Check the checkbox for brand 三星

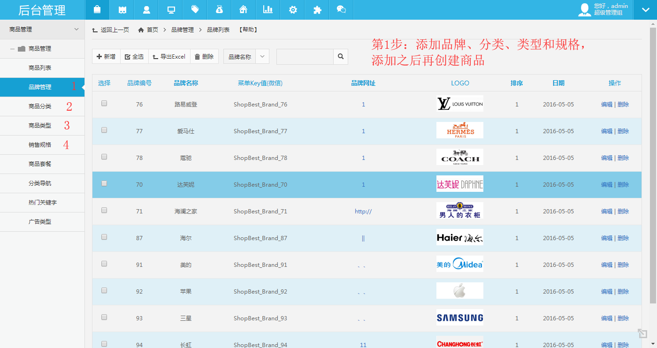pos(104,317)
